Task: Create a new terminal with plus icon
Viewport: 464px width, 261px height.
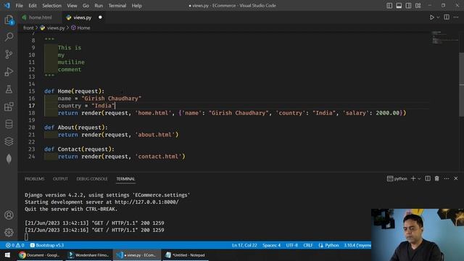Action: coord(413,178)
